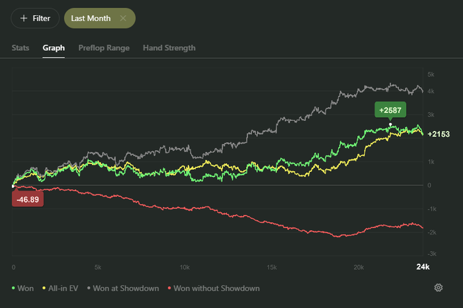Click the -46.89 red value marker
The height and width of the screenshot is (308, 463).
pos(28,200)
